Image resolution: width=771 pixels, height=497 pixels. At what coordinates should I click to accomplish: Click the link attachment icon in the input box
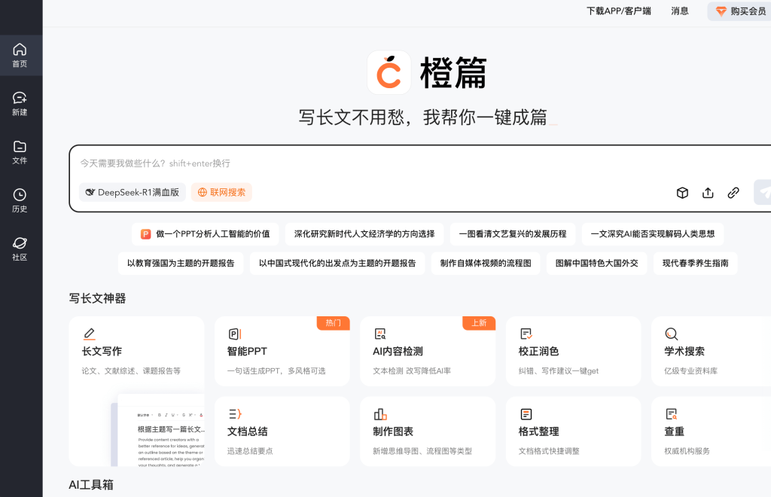click(733, 193)
